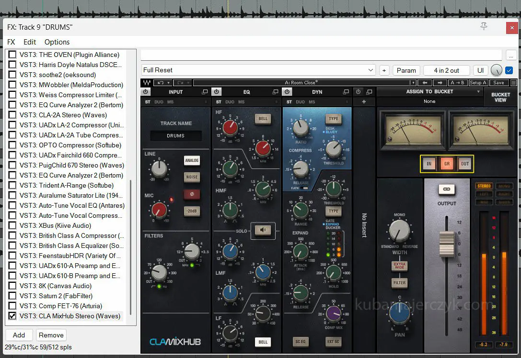Image resolution: width=521 pixels, height=358 pixels.
Task: Open the Options menu
Action: coord(57,42)
